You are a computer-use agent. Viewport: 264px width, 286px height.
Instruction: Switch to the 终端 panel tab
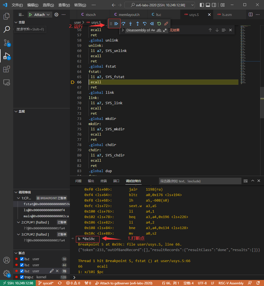pyautogui.click(x=103, y=181)
